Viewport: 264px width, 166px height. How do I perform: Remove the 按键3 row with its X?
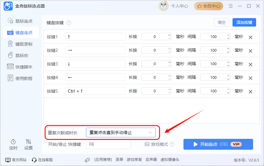(251, 65)
